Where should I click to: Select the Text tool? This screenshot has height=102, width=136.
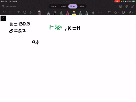point(18,12)
